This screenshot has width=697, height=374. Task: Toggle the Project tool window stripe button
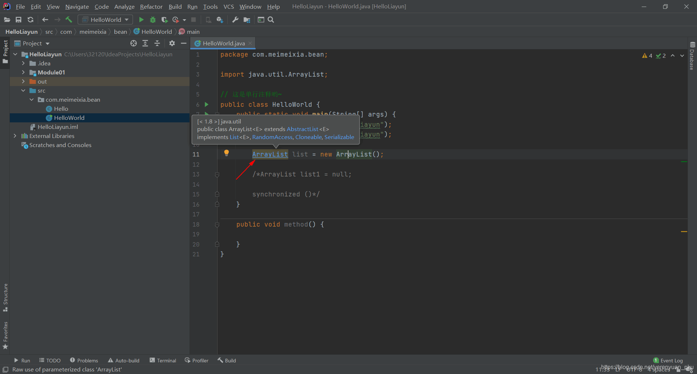click(5, 52)
